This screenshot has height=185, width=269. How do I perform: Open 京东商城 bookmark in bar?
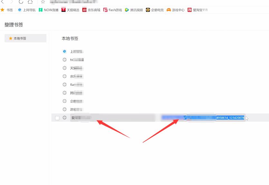[x=91, y=10]
